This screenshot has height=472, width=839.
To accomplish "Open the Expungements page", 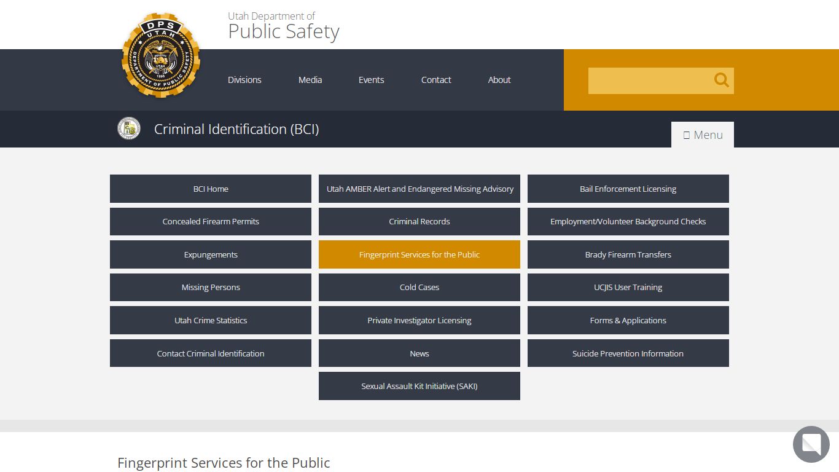I will 211,254.
